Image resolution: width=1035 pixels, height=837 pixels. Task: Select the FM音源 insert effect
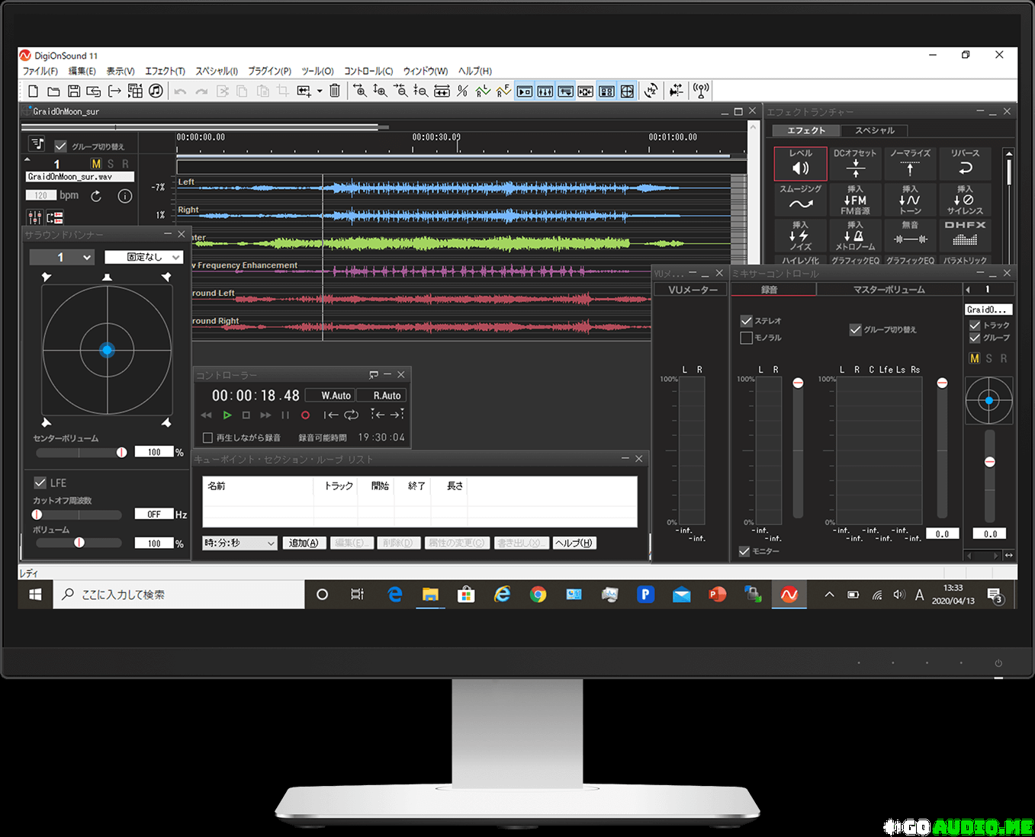(x=855, y=200)
